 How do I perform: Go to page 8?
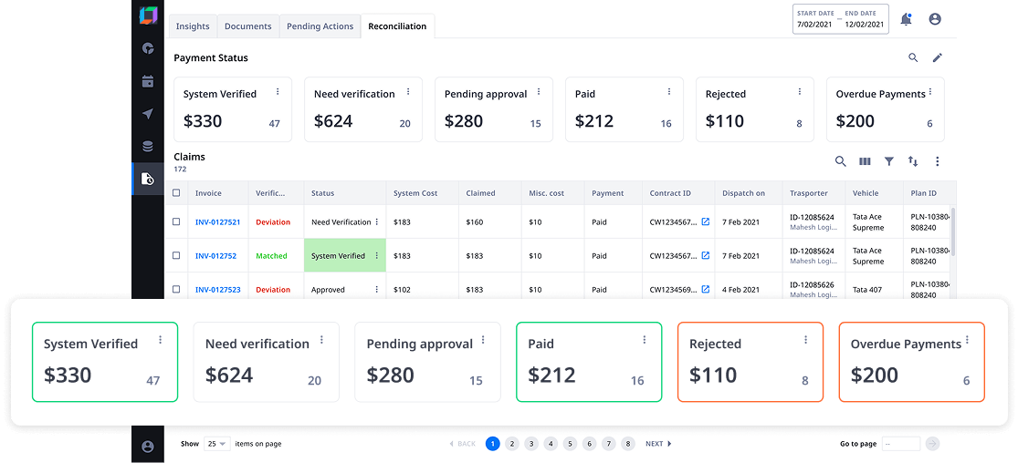628,444
